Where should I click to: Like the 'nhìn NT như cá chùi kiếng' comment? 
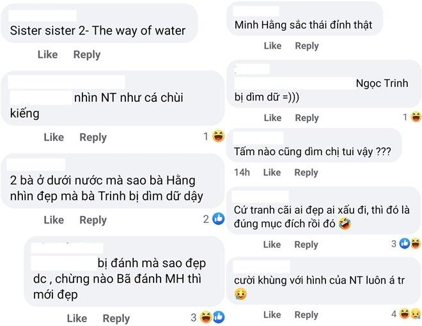pos(54,137)
